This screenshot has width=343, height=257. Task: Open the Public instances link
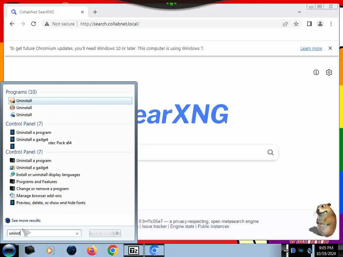(213, 227)
